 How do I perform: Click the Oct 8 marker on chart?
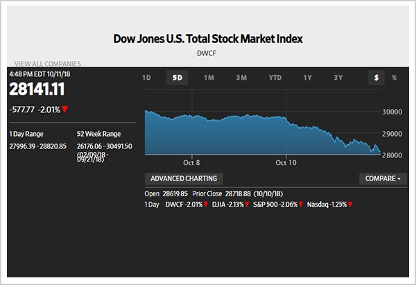191,162
